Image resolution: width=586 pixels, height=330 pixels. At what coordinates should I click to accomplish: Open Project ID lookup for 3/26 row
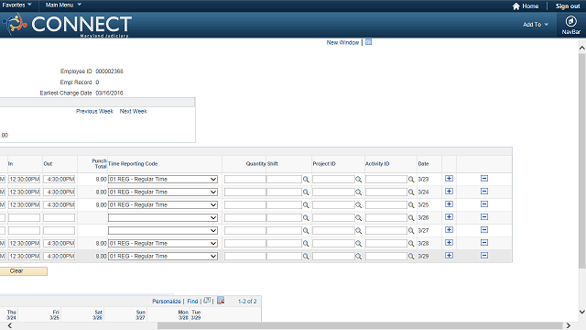pos(358,218)
